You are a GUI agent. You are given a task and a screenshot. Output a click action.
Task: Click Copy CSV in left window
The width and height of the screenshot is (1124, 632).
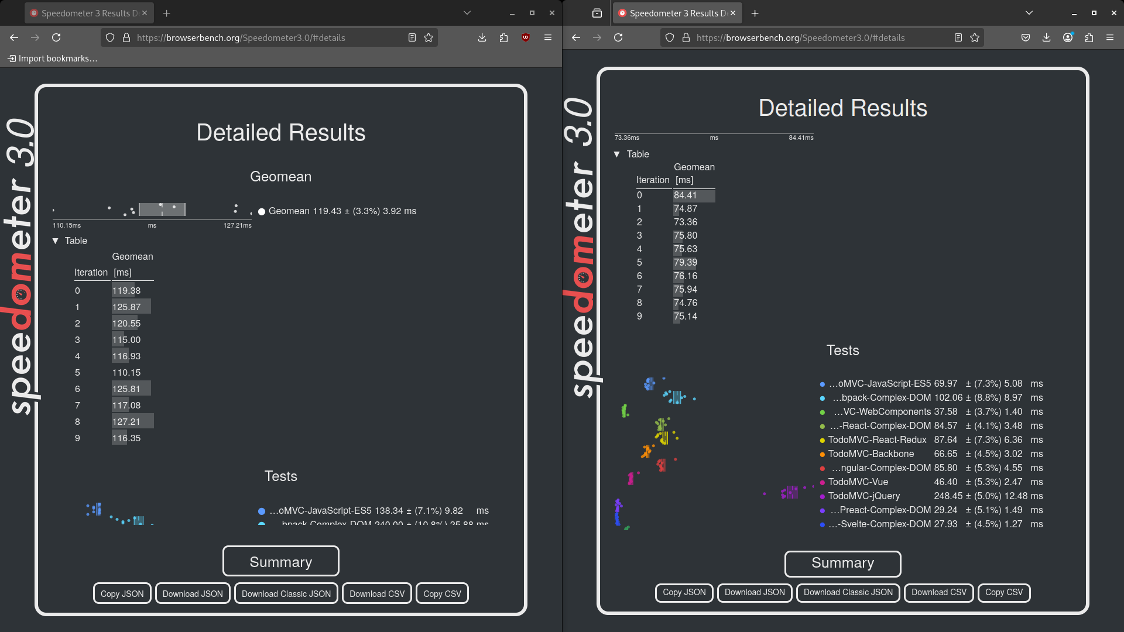tap(442, 593)
